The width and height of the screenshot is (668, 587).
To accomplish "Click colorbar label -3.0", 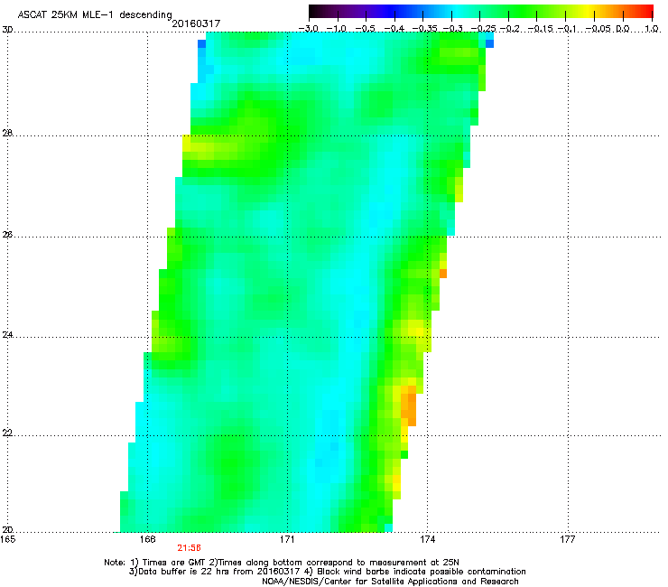I will pyautogui.click(x=309, y=29).
